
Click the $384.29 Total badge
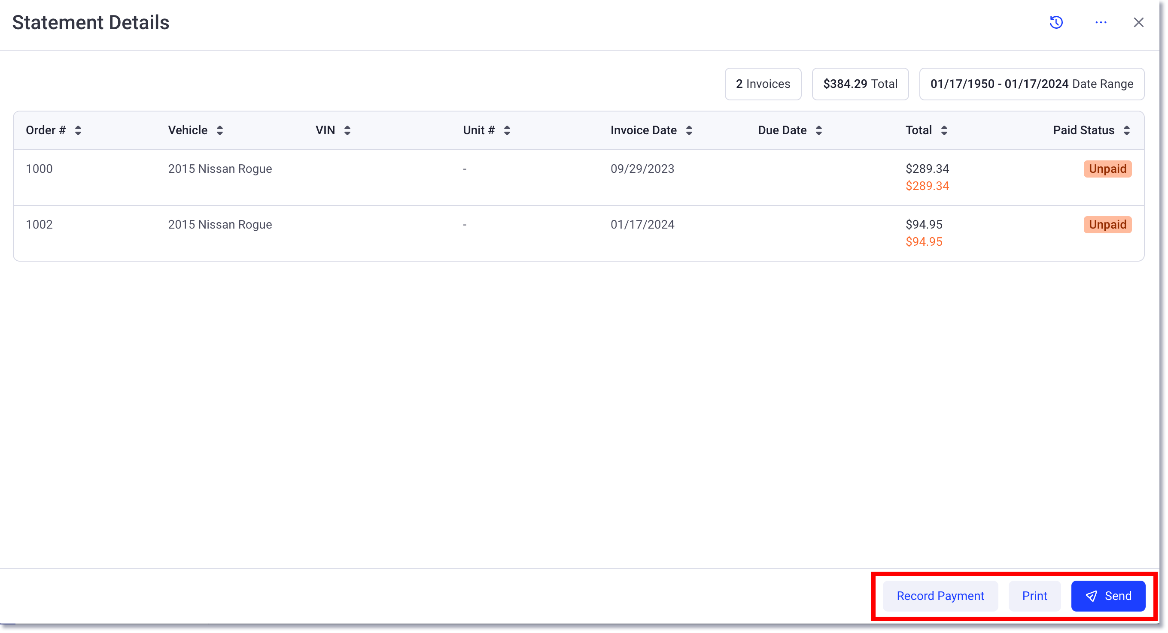coord(860,84)
